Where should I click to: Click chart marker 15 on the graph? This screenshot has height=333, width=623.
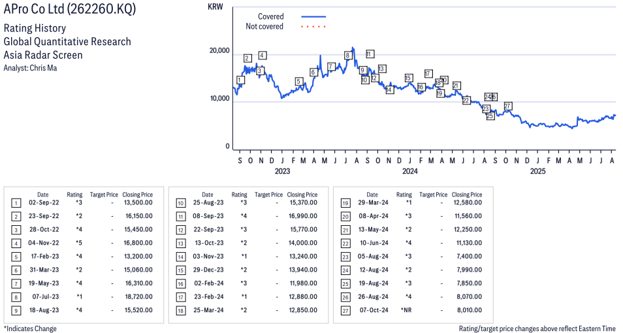(x=409, y=78)
